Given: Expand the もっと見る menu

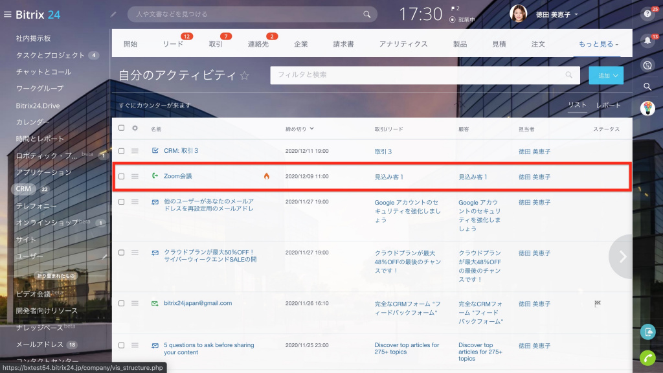Looking at the screenshot, I should [x=598, y=44].
